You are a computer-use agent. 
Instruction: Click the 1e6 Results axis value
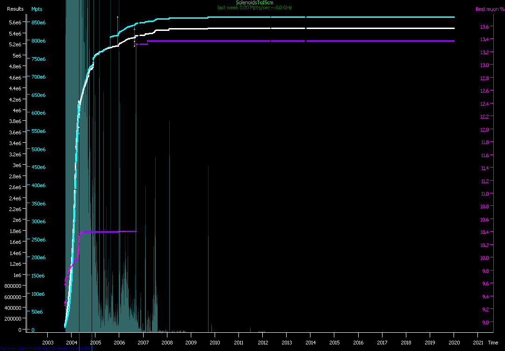[17, 275]
